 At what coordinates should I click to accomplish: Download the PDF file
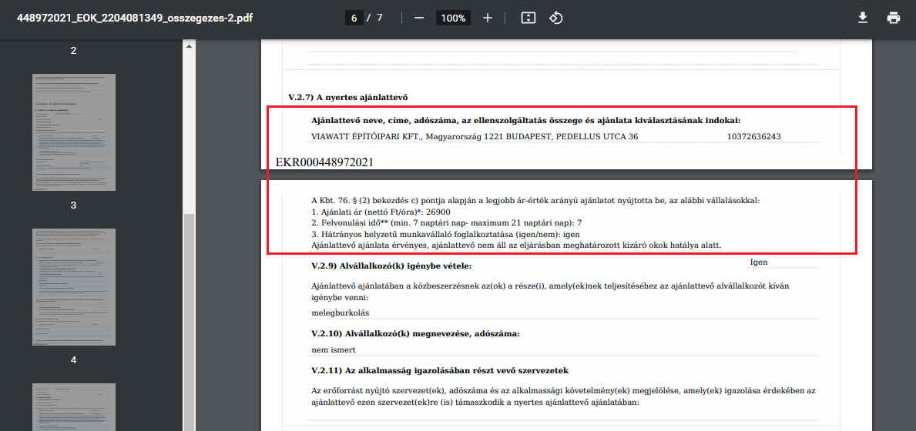(x=863, y=18)
